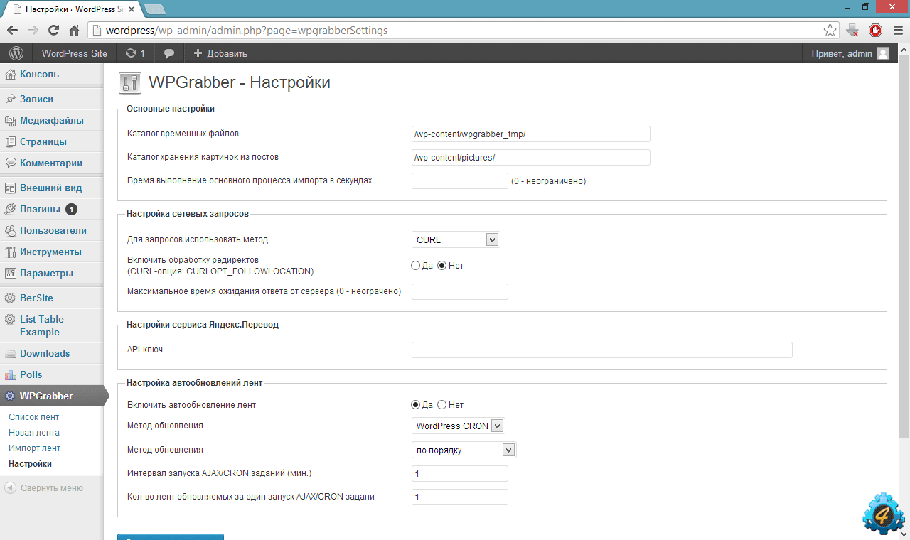The width and height of the screenshot is (910, 540).
Task: Click the admin avatar thumbnail
Action: (x=883, y=53)
